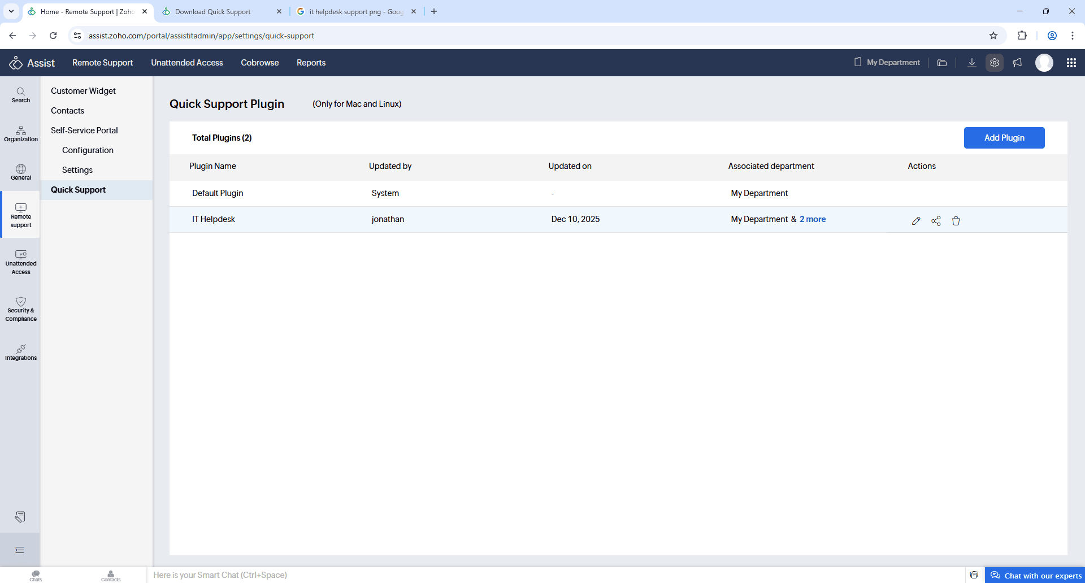Select Customer Widget in settings list

click(x=83, y=91)
